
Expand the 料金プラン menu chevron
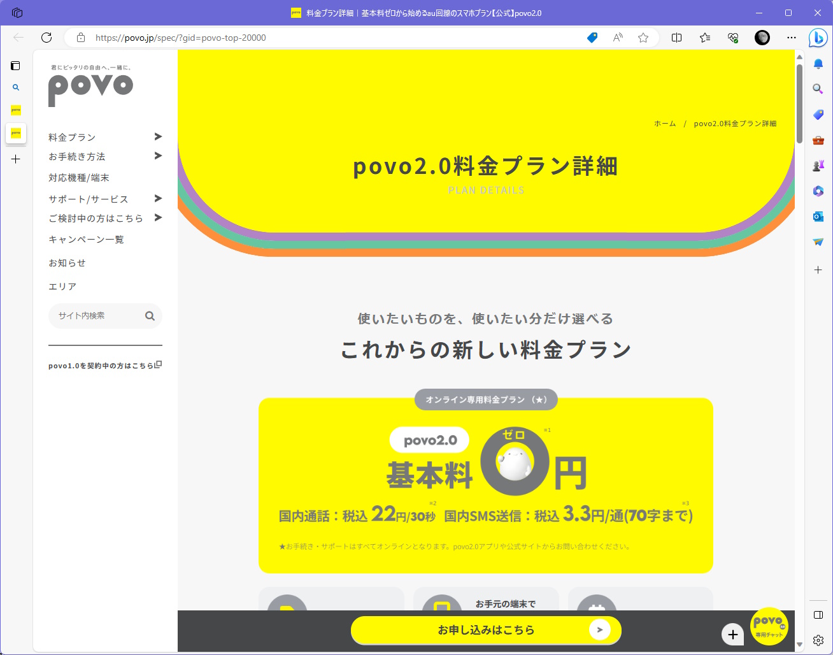point(157,136)
